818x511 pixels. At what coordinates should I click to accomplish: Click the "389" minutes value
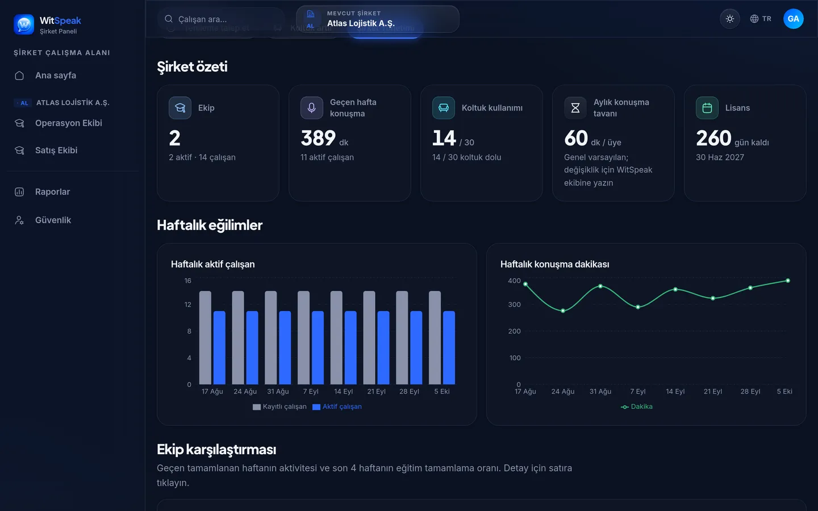point(318,138)
